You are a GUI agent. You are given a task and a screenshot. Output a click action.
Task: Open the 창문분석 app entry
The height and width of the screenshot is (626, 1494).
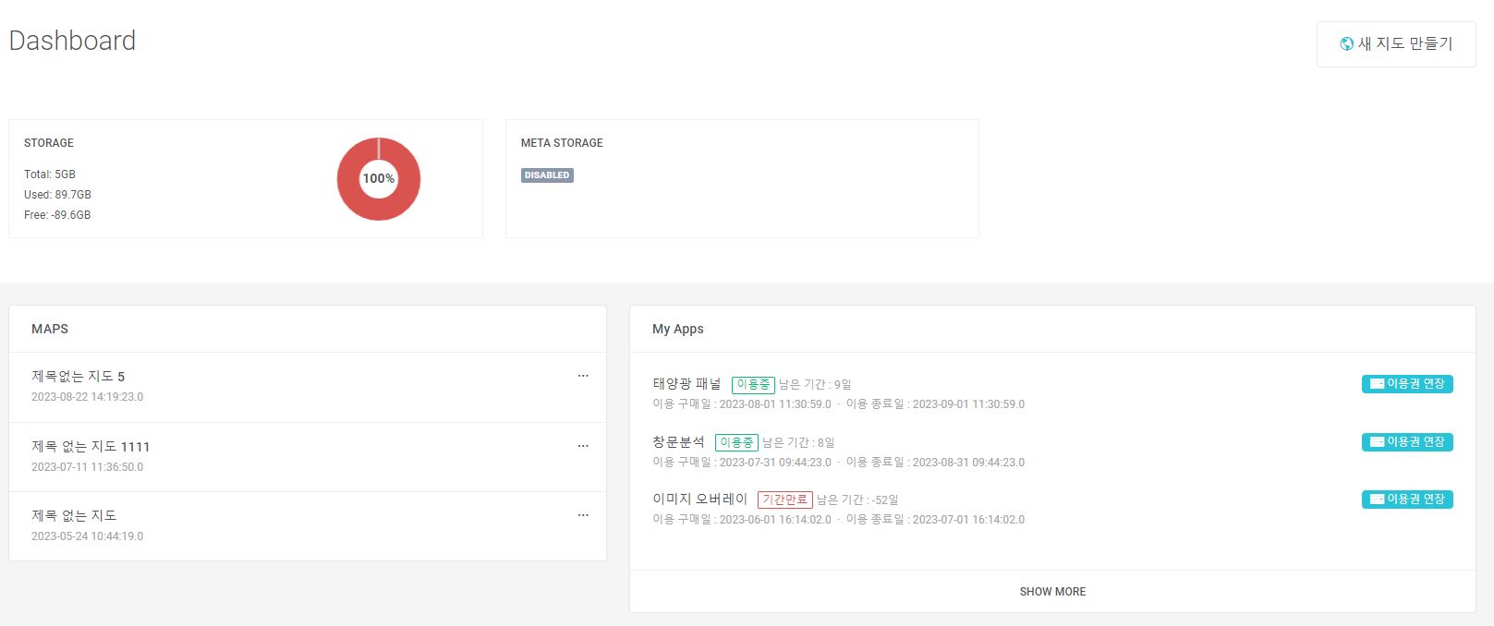[x=678, y=442]
